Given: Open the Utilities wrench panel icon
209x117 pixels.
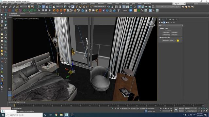Looking at the screenshot, I should pos(177,19).
